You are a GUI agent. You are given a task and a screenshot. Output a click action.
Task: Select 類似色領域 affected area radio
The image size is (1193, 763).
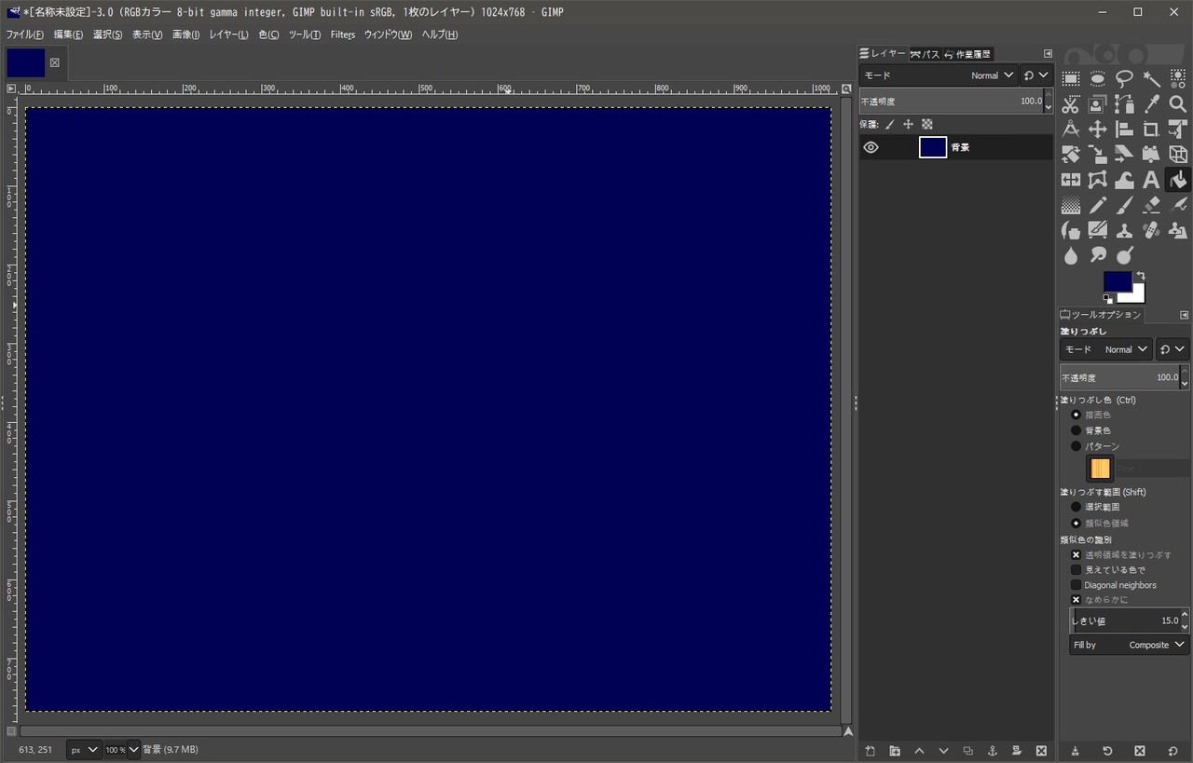(1076, 523)
